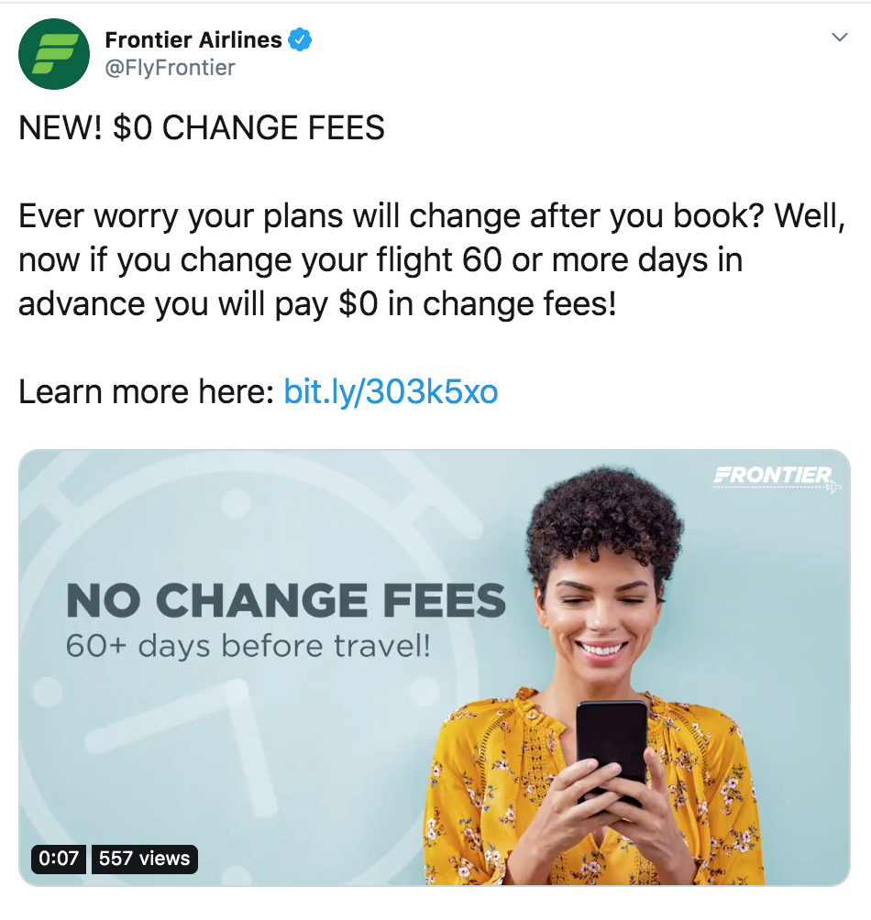Viewport: 871px width, 920px height.
Task: Click the tweet paragraph about changing flights
Action: (x=432, y=259)
